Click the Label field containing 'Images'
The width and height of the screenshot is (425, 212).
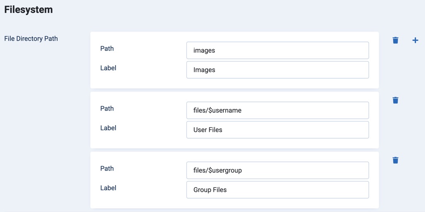click(277, 70)
